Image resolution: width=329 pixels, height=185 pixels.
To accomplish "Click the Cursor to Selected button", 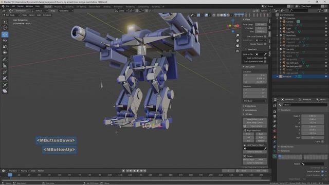I will 255,163.
